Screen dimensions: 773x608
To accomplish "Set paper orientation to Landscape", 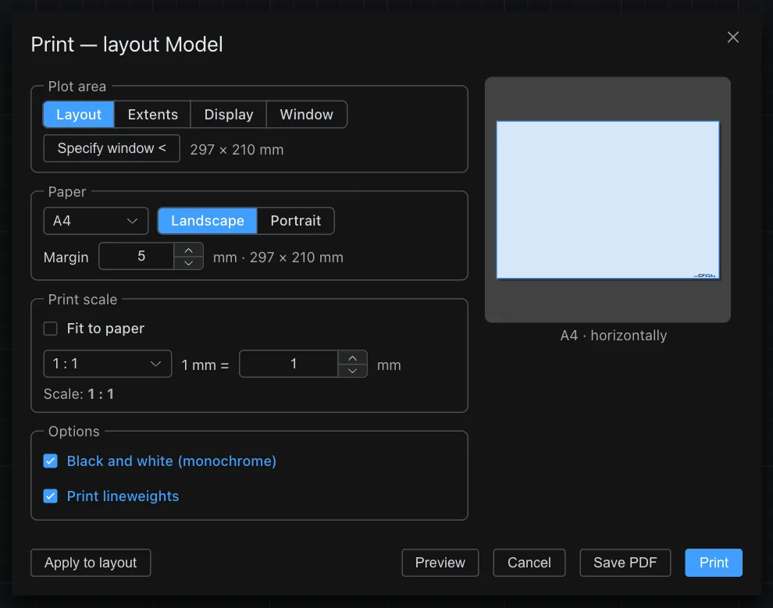I will click(x=208, y=221).
